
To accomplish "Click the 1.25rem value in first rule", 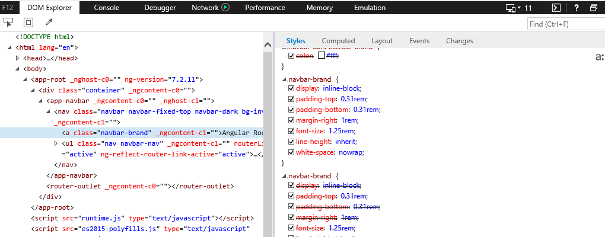I will coord(340,131).
